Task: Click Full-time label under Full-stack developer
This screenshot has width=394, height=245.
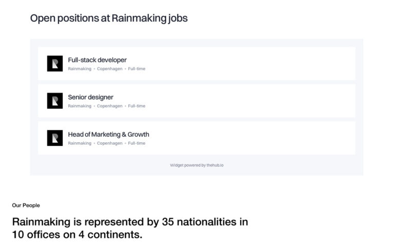Action: pyautogui.click(x=136, y=69)
